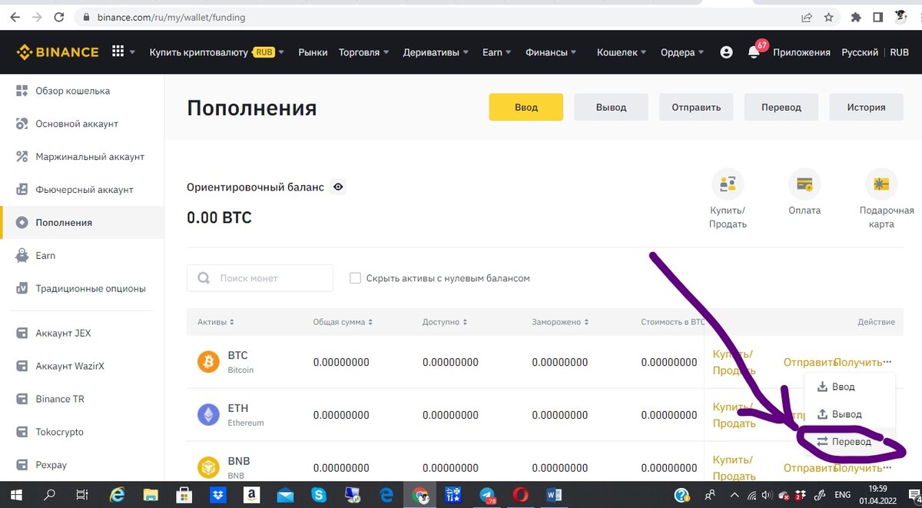This screenshot has height=508, width=922.
Task: Expand the apps grid dropdown arrow
Action: point(133,52)
